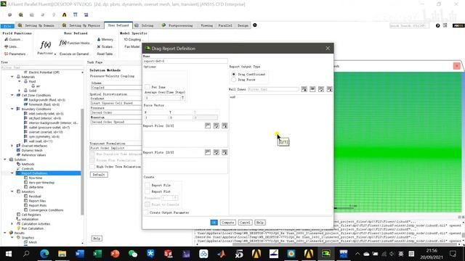465x261 pixels.
Task: Click the Compute button
Action: (227, 223)
